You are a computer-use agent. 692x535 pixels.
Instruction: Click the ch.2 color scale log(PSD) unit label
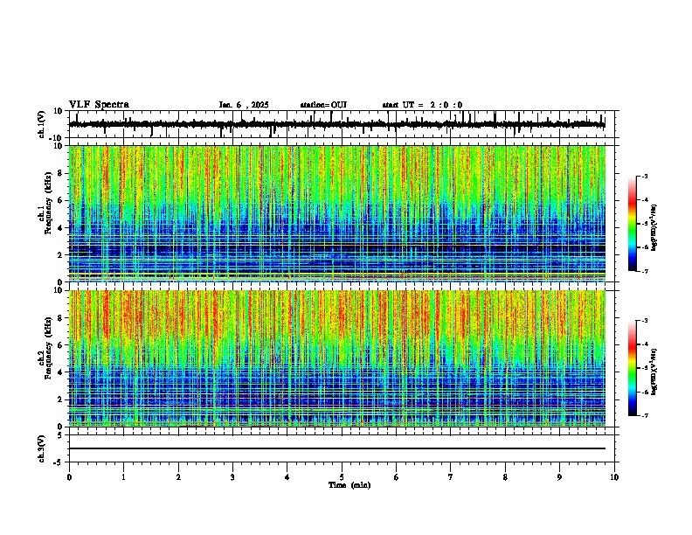click(654, 372)
